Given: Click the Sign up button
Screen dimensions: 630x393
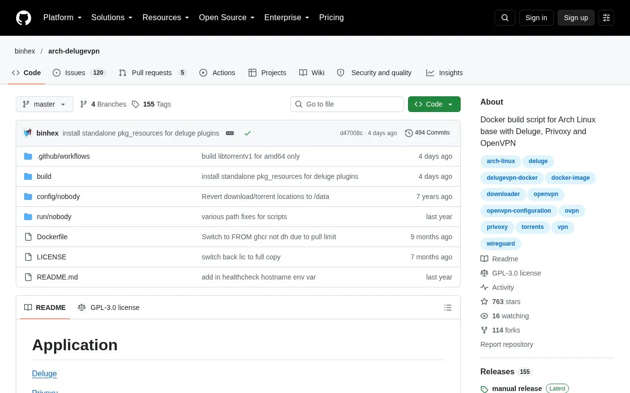Looking at the screenshot, I should (576, 18).
